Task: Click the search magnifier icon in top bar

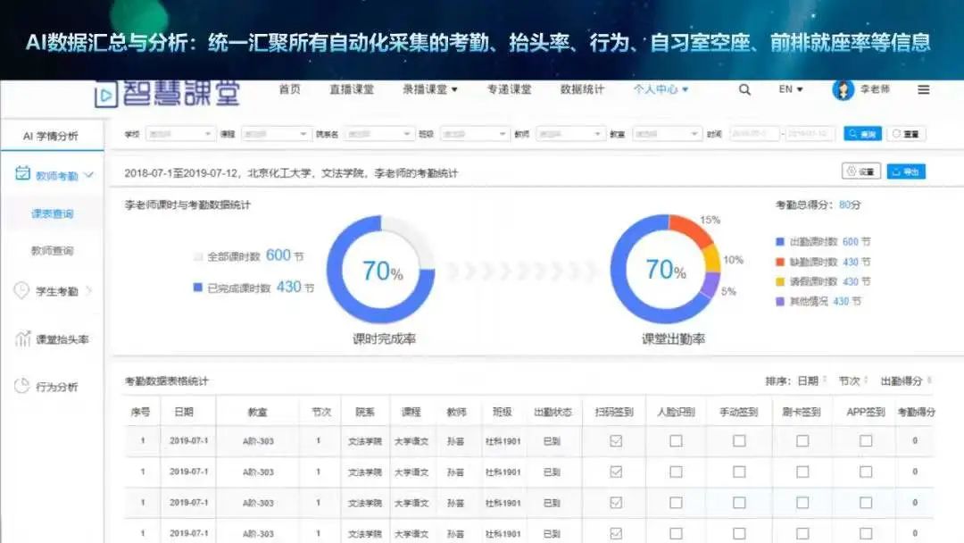Action: pyautogui.click(x=744, y=89)
